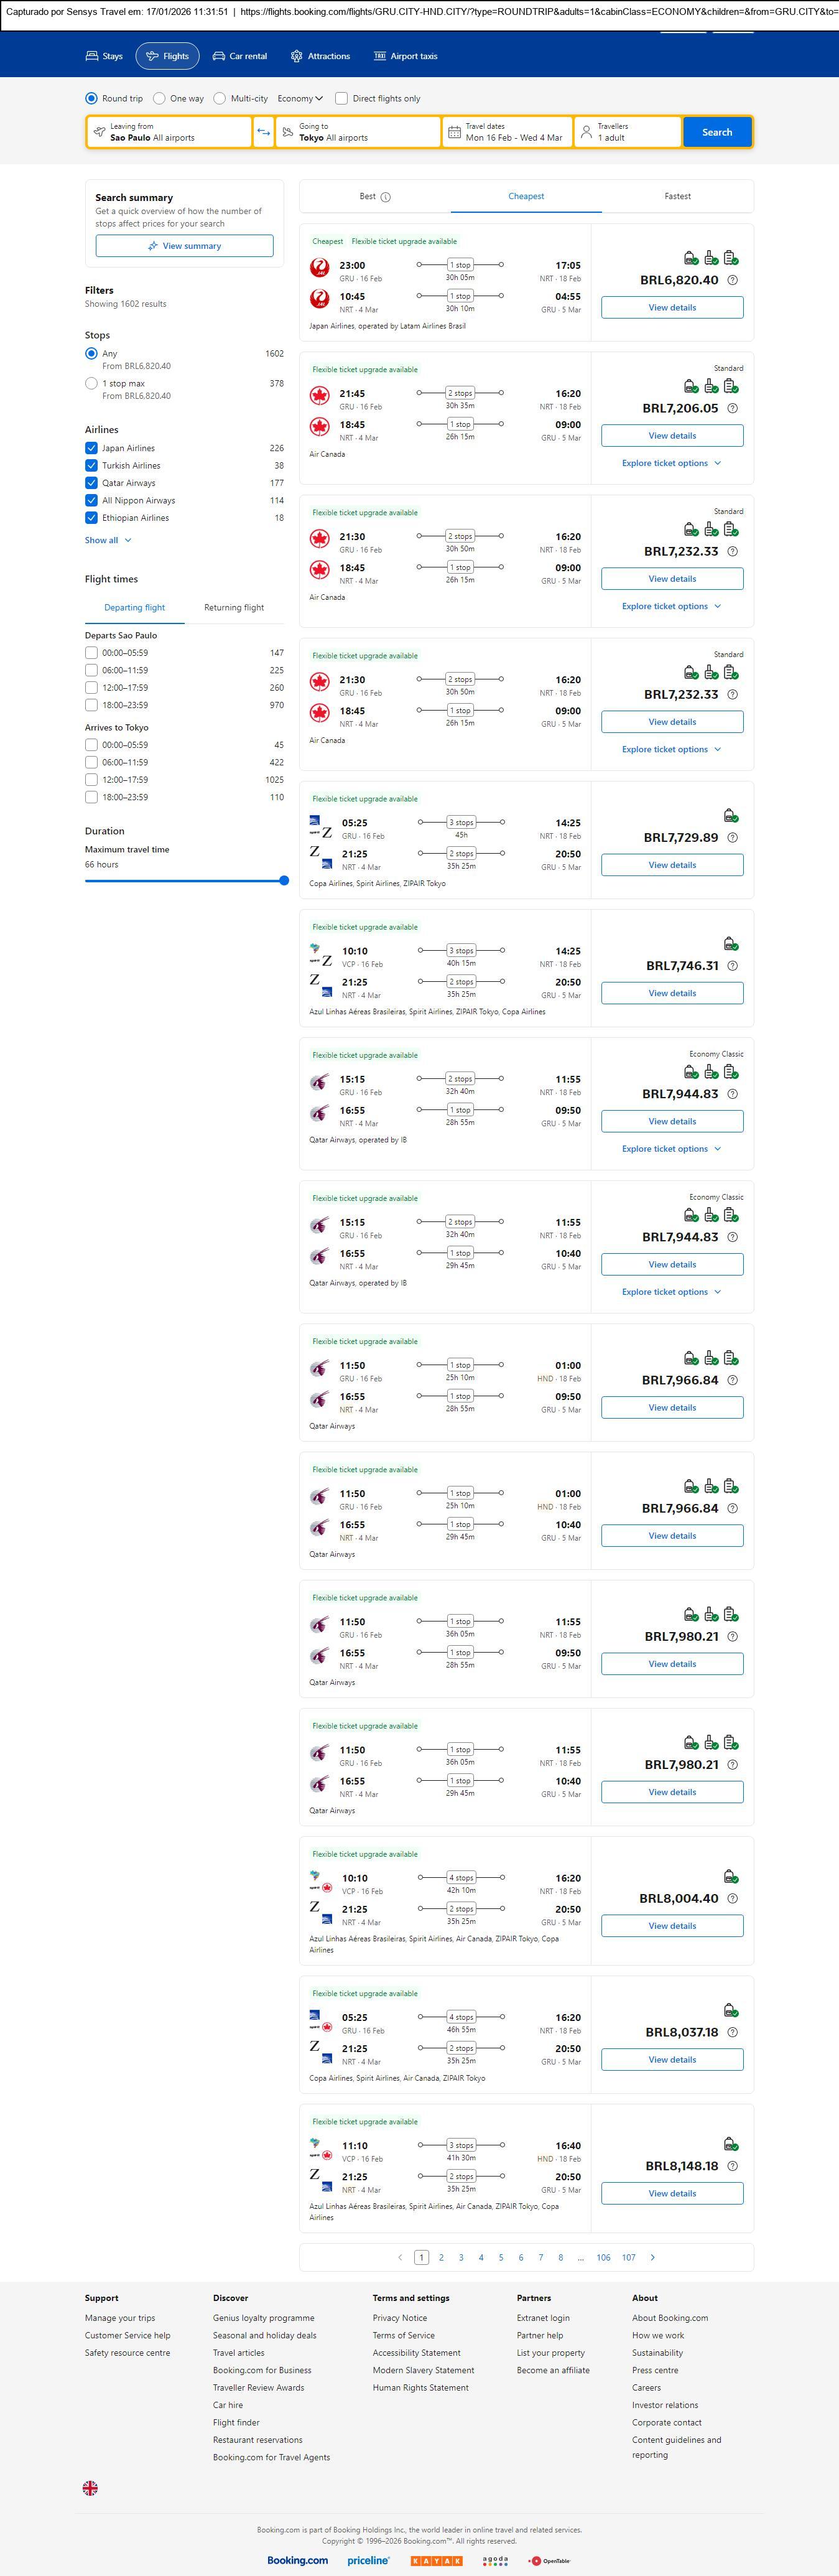Click the price info icon next to BRL6,820.40
The width and height of the screenshot is (839, 2576).
click(732, 280)
